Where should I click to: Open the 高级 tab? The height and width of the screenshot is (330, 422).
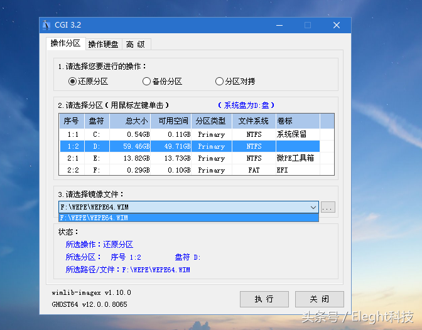pyautogui.click(x=136, y=44)
